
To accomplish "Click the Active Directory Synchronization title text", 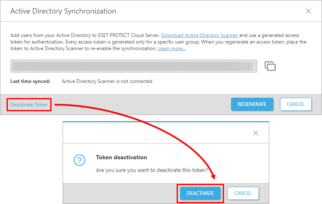I will (x=63, y=11).
